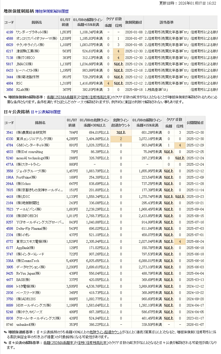Open stock code 4477 for BASE
The width and height of the screenshot is (221, 354).
point(9,280)
